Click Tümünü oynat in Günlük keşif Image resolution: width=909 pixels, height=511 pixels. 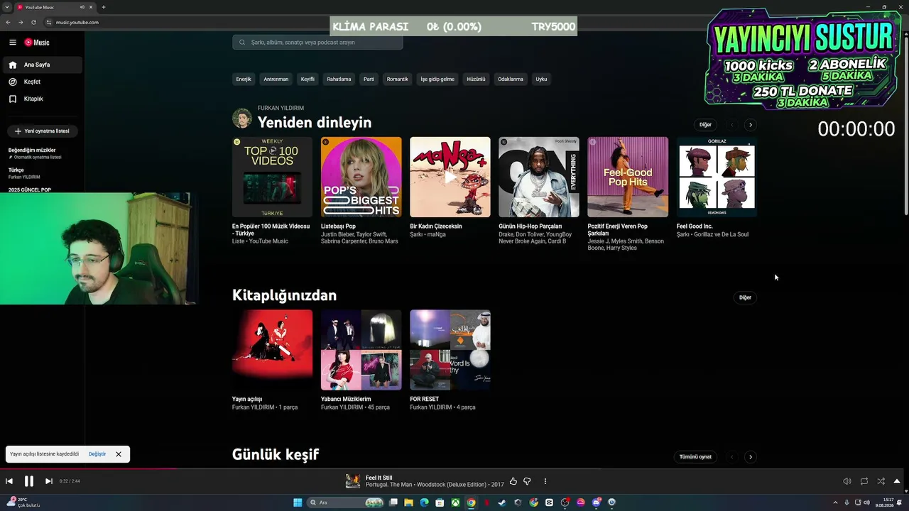pyautogui.click(x=695, y=457)
